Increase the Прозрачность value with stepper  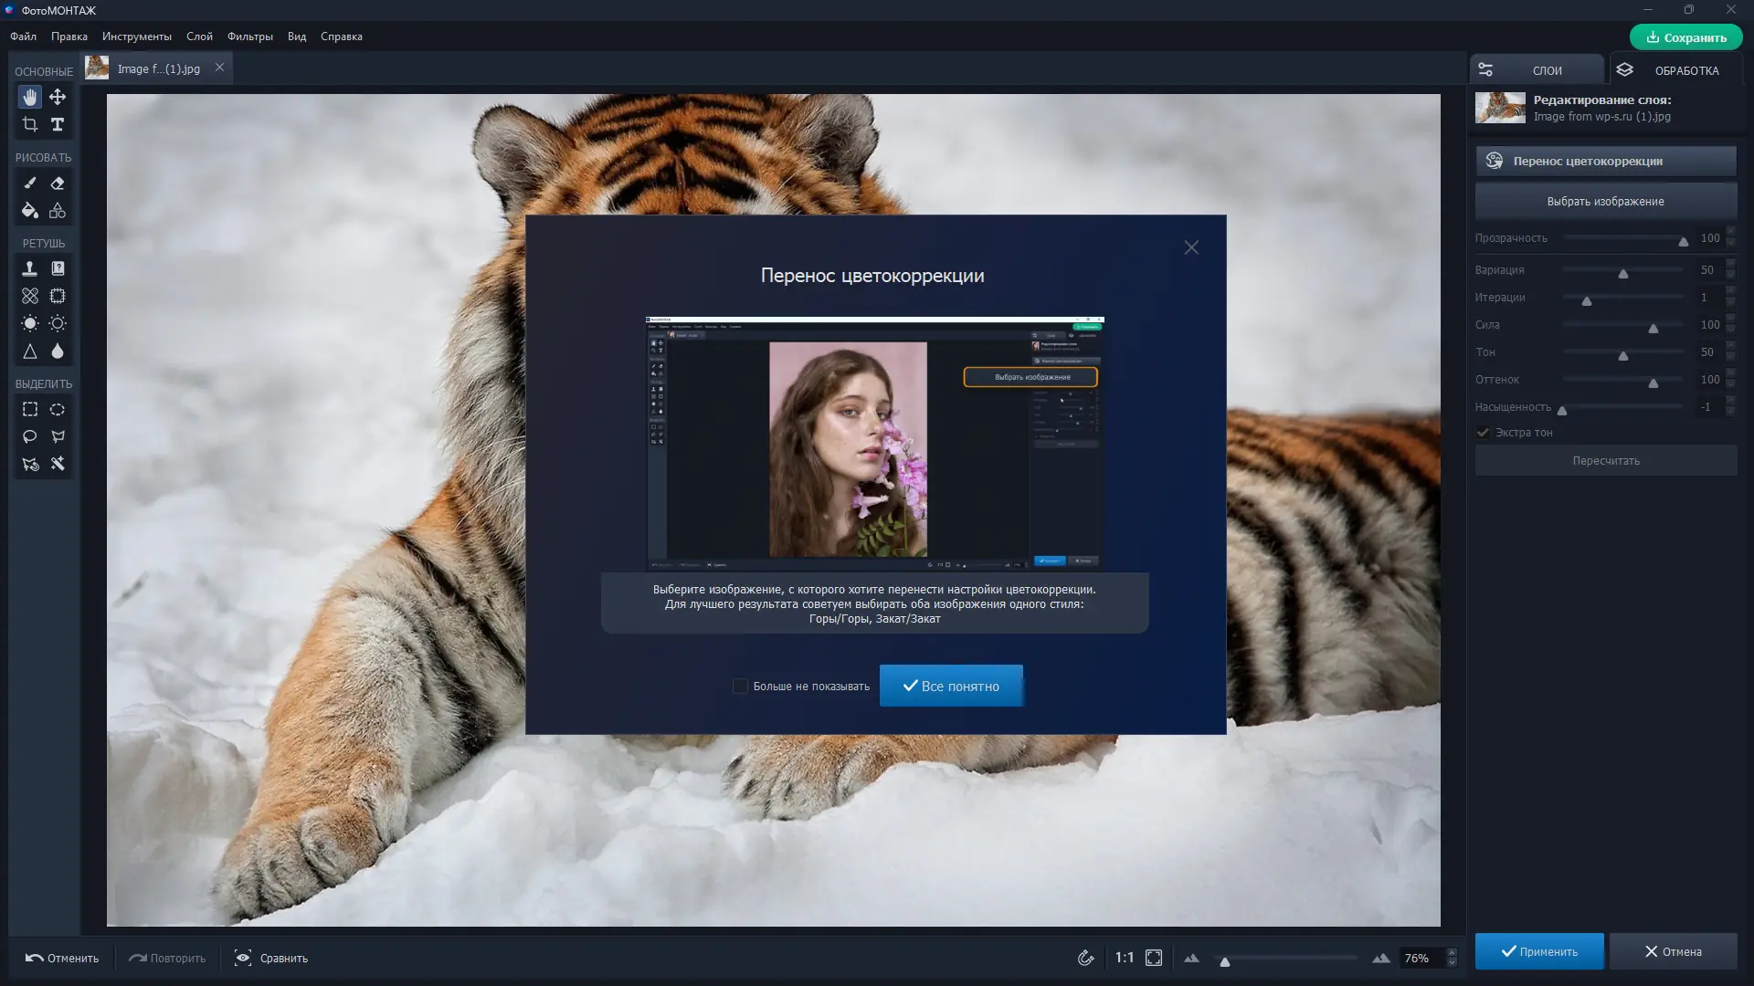click(1730, 233)
